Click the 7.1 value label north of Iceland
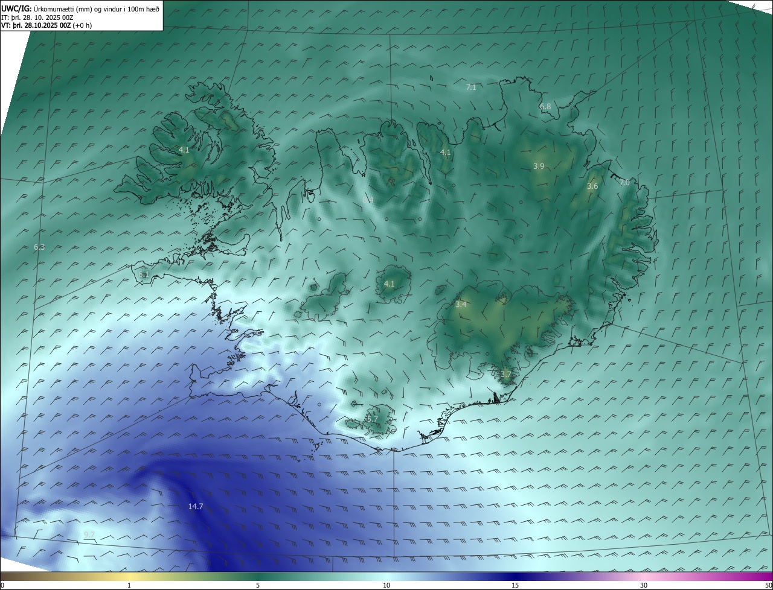The image size is (773, 590). (x=471, y=87)
